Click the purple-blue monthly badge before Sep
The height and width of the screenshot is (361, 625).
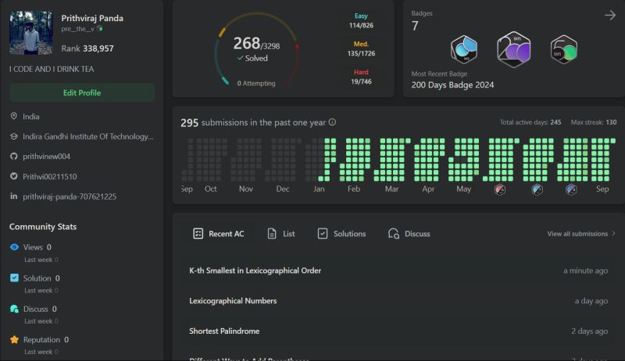pos(571,189)
